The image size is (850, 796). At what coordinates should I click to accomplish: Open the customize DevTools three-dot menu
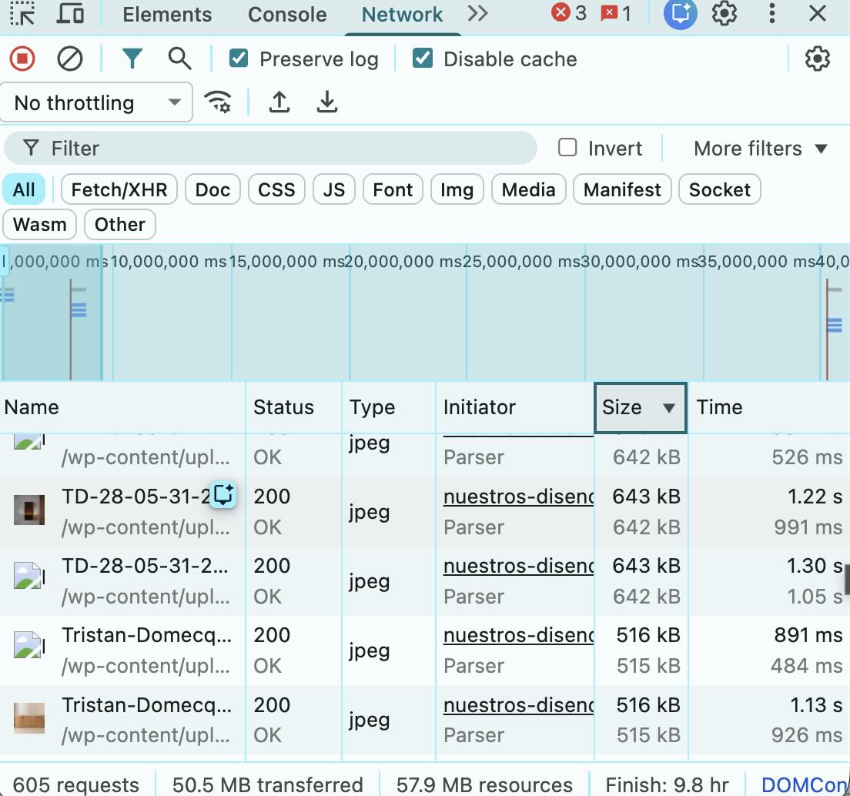(x=772, y=13)
